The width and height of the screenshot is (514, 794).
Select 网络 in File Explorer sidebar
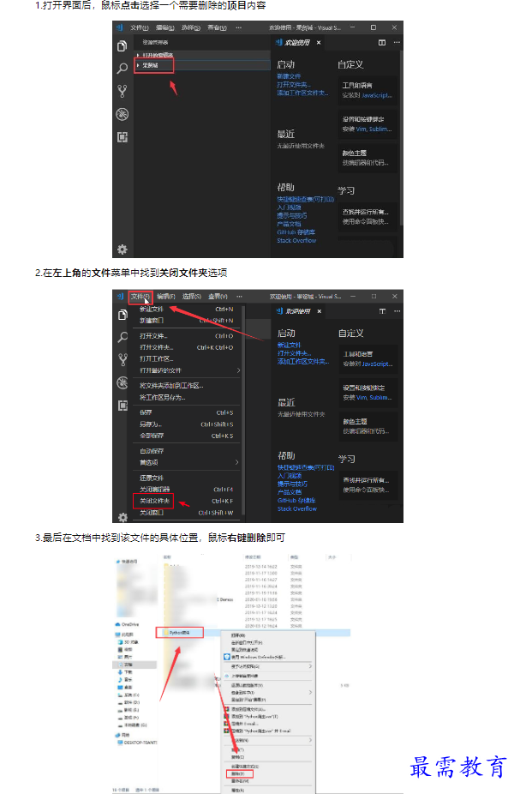point(123,735)
